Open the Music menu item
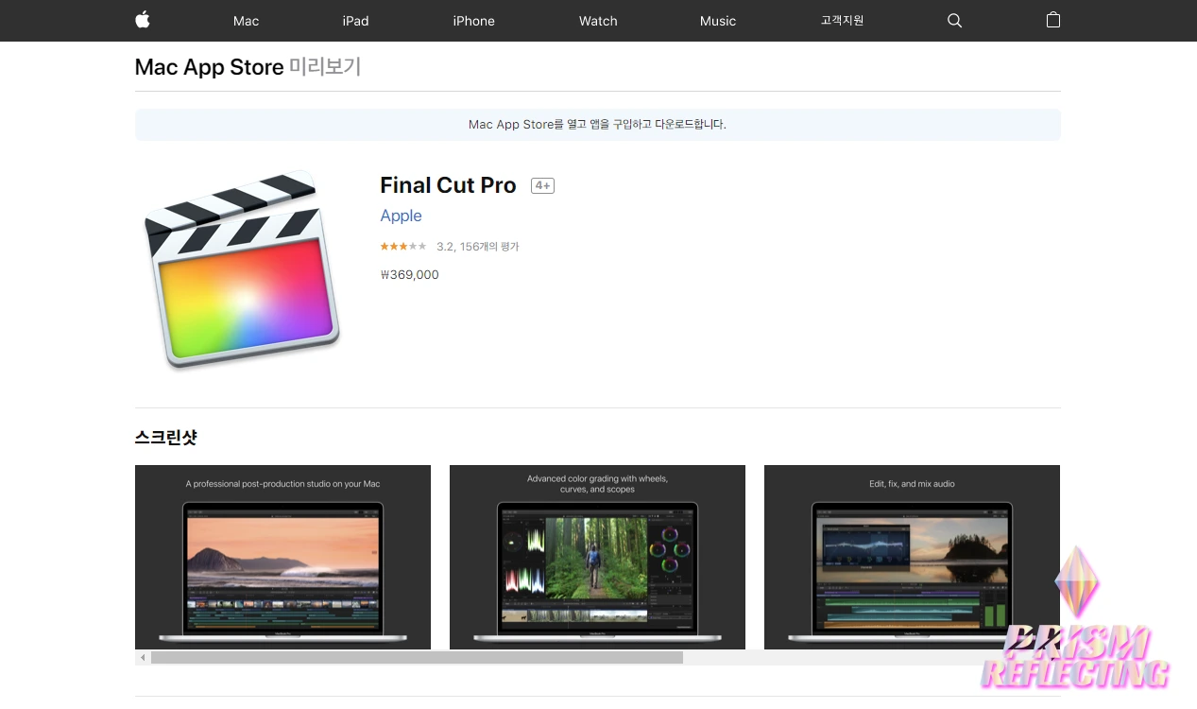 pyautogui.click(x=718, y=21)
